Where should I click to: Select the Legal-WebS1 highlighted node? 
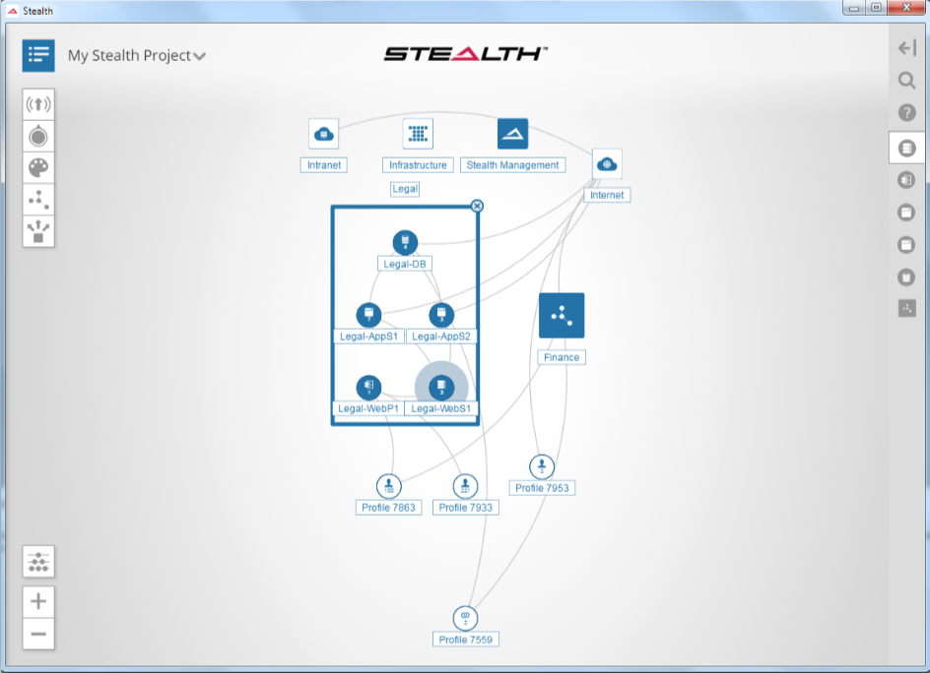(441, 387)
